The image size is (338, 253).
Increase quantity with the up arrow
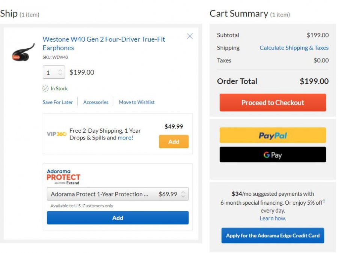coord(60,70)
